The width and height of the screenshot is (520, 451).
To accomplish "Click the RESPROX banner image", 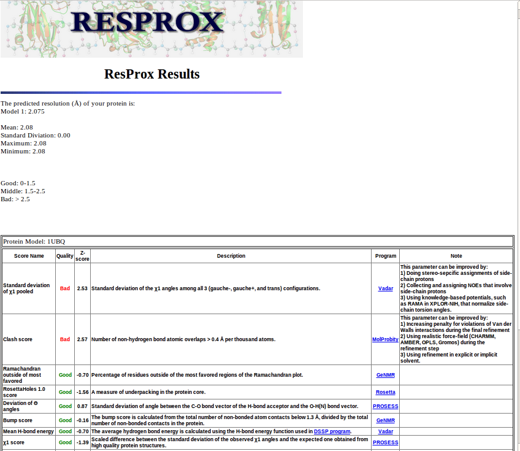I will pyautogui.click(x=151, y=29).
